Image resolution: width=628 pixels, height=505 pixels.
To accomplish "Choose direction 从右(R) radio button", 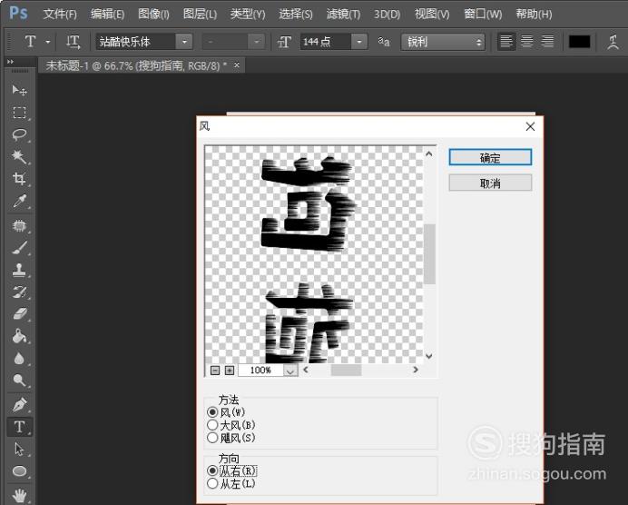I will [212, 470].
